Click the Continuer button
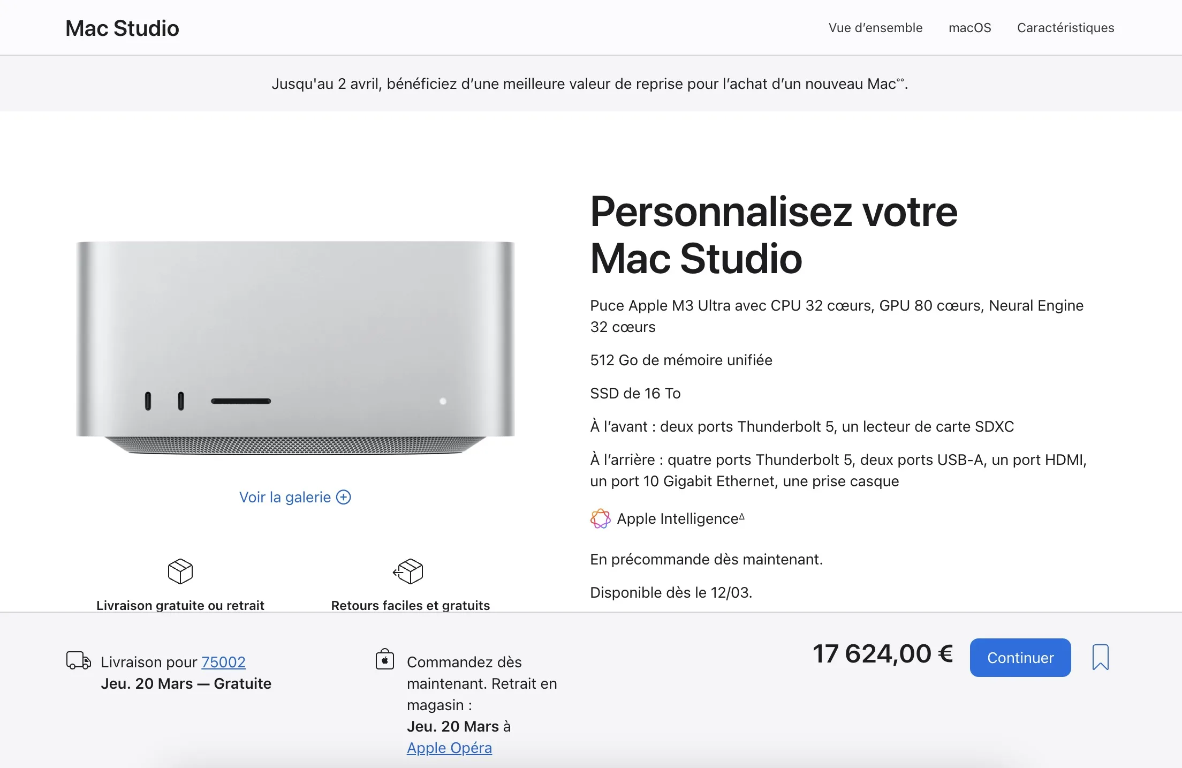Image resolution: width=1182 pixels, height=768 pixels. (1020, 658)
